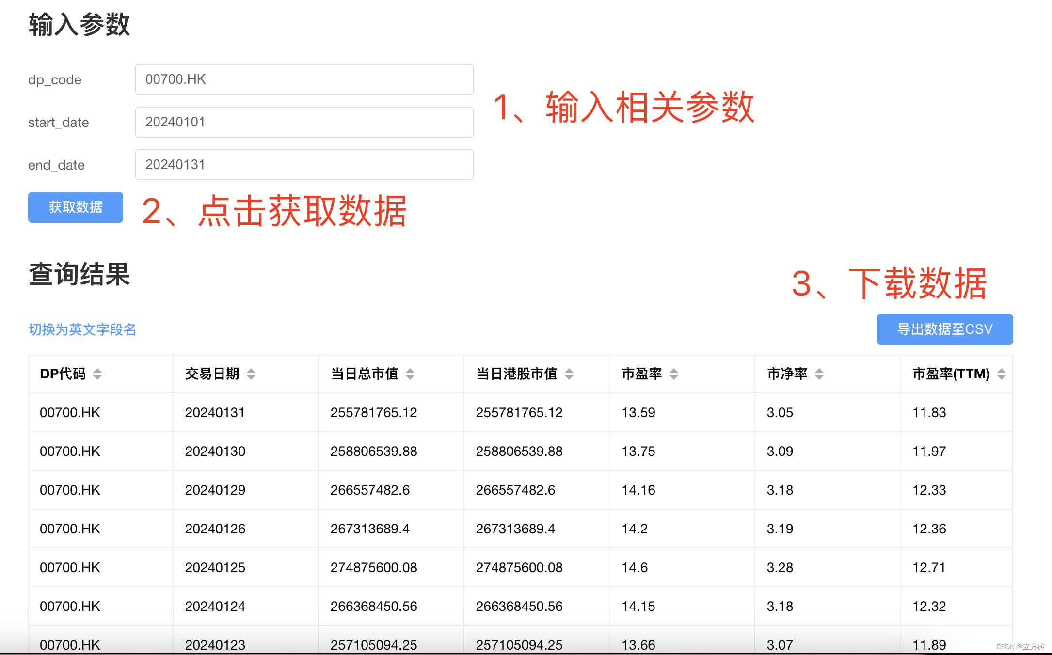Click the 20240131 trading date cell

[215, 413]
